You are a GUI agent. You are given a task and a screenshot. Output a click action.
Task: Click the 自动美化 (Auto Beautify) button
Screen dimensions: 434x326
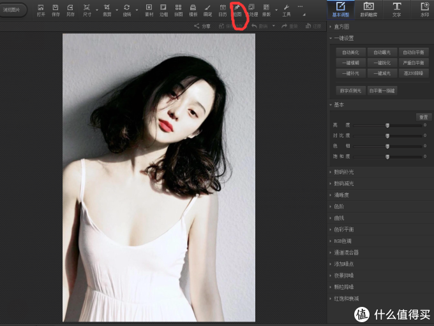[x=350, y=52]
